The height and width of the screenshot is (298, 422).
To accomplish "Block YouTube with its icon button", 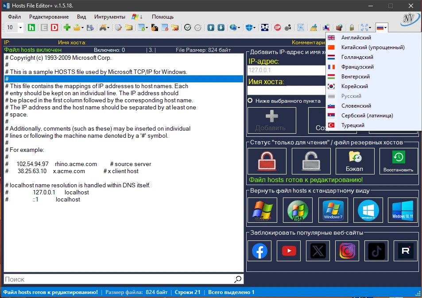I will [x=289, y=251].
